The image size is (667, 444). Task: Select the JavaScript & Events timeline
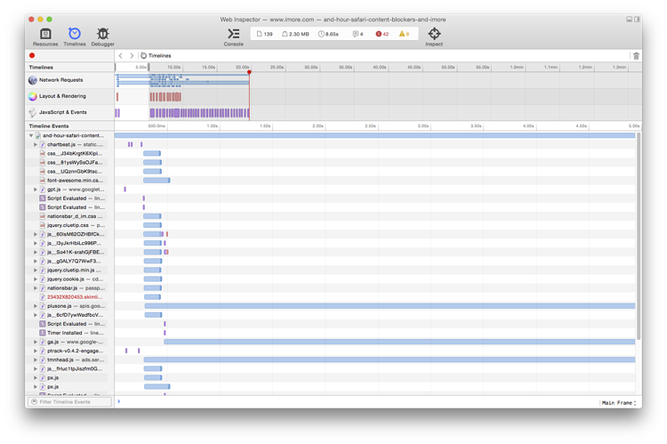point(69,112)
